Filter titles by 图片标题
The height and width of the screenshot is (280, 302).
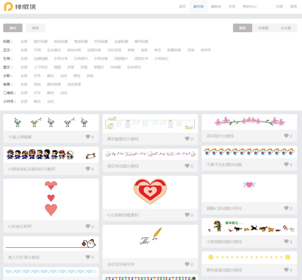(x=41, y=41)
